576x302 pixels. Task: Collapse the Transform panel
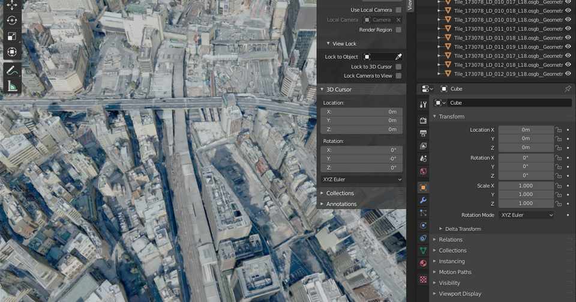[434, 116]
